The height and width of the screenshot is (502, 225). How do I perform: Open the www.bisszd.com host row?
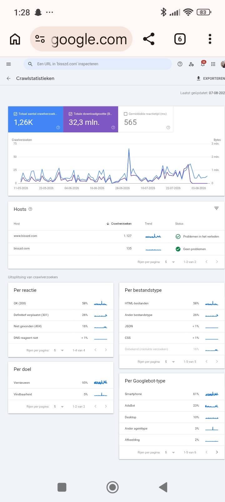tap(116, 236)
